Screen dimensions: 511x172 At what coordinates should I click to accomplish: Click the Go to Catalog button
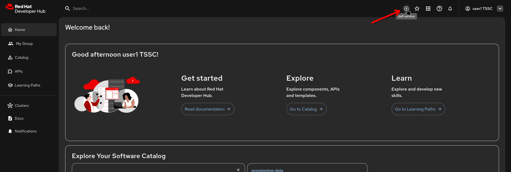[306, 109]
